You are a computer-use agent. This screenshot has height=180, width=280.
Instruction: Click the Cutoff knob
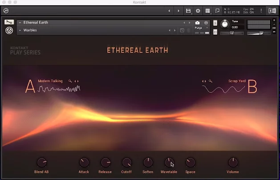(126, 163)
